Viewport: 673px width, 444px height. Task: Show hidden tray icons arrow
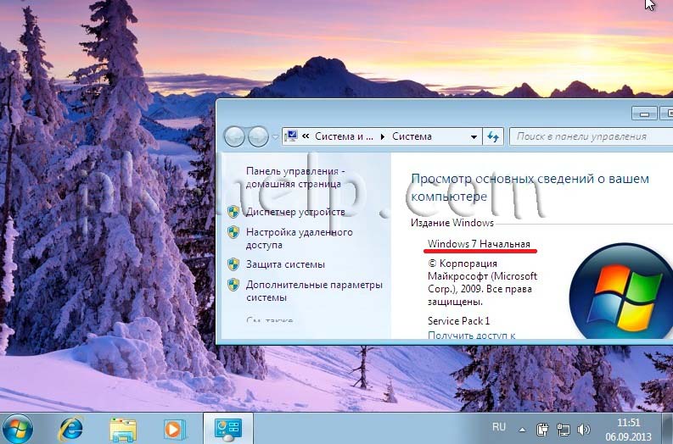coord(522,428)
